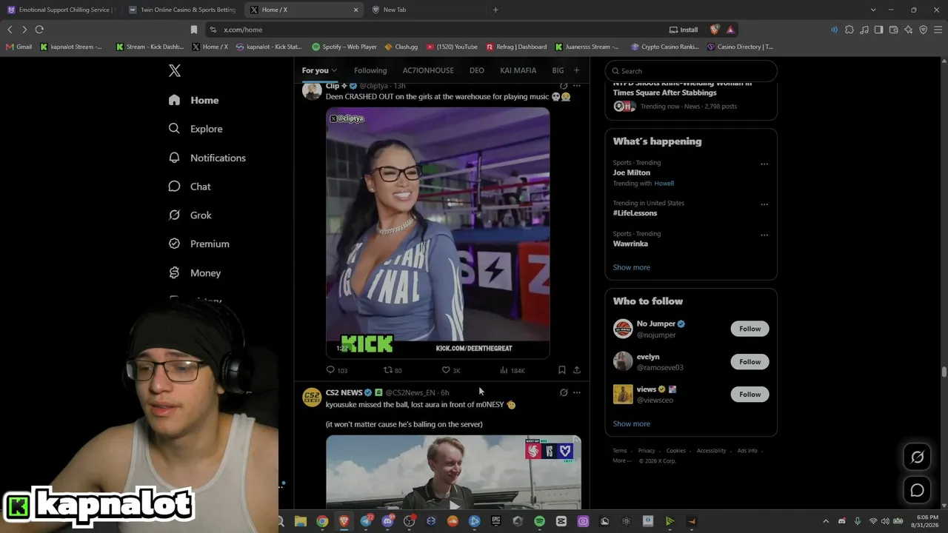Viewport: 948px width, 533px height.
Task: Open browser extensions puzzle icon
Action: coord(849,30)
